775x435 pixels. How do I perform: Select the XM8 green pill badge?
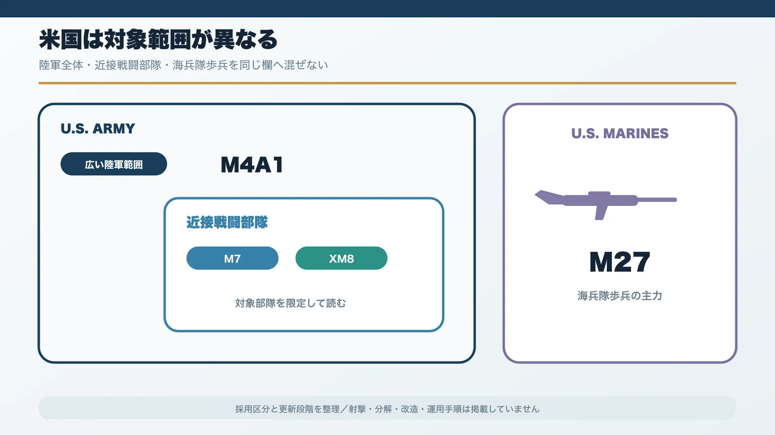pos(341,258)
